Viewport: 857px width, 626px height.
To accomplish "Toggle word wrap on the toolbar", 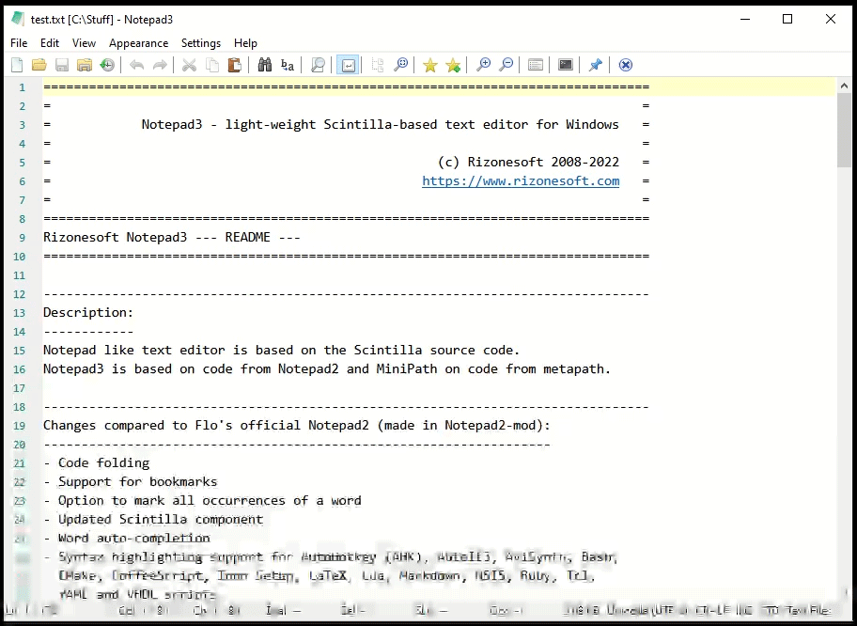I will pos(347,64).
